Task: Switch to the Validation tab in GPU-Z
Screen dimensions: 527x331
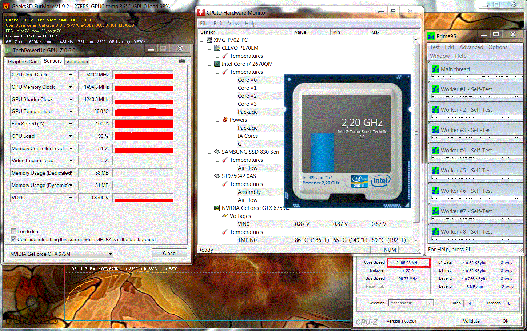Action: pos(77,61)
